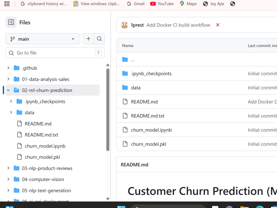Open Initial commit link on churn_model.ipynb row
277x208 pixels.
(262, 130)
